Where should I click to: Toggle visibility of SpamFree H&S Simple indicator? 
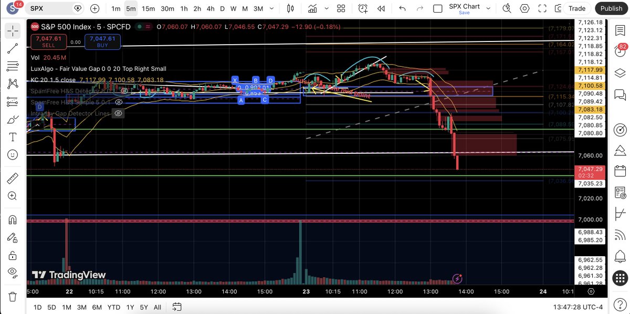click(x=119, y=102)
